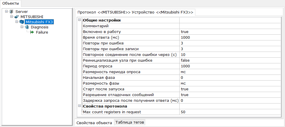Select the Размерность периода опроса label

pos(112,72)
